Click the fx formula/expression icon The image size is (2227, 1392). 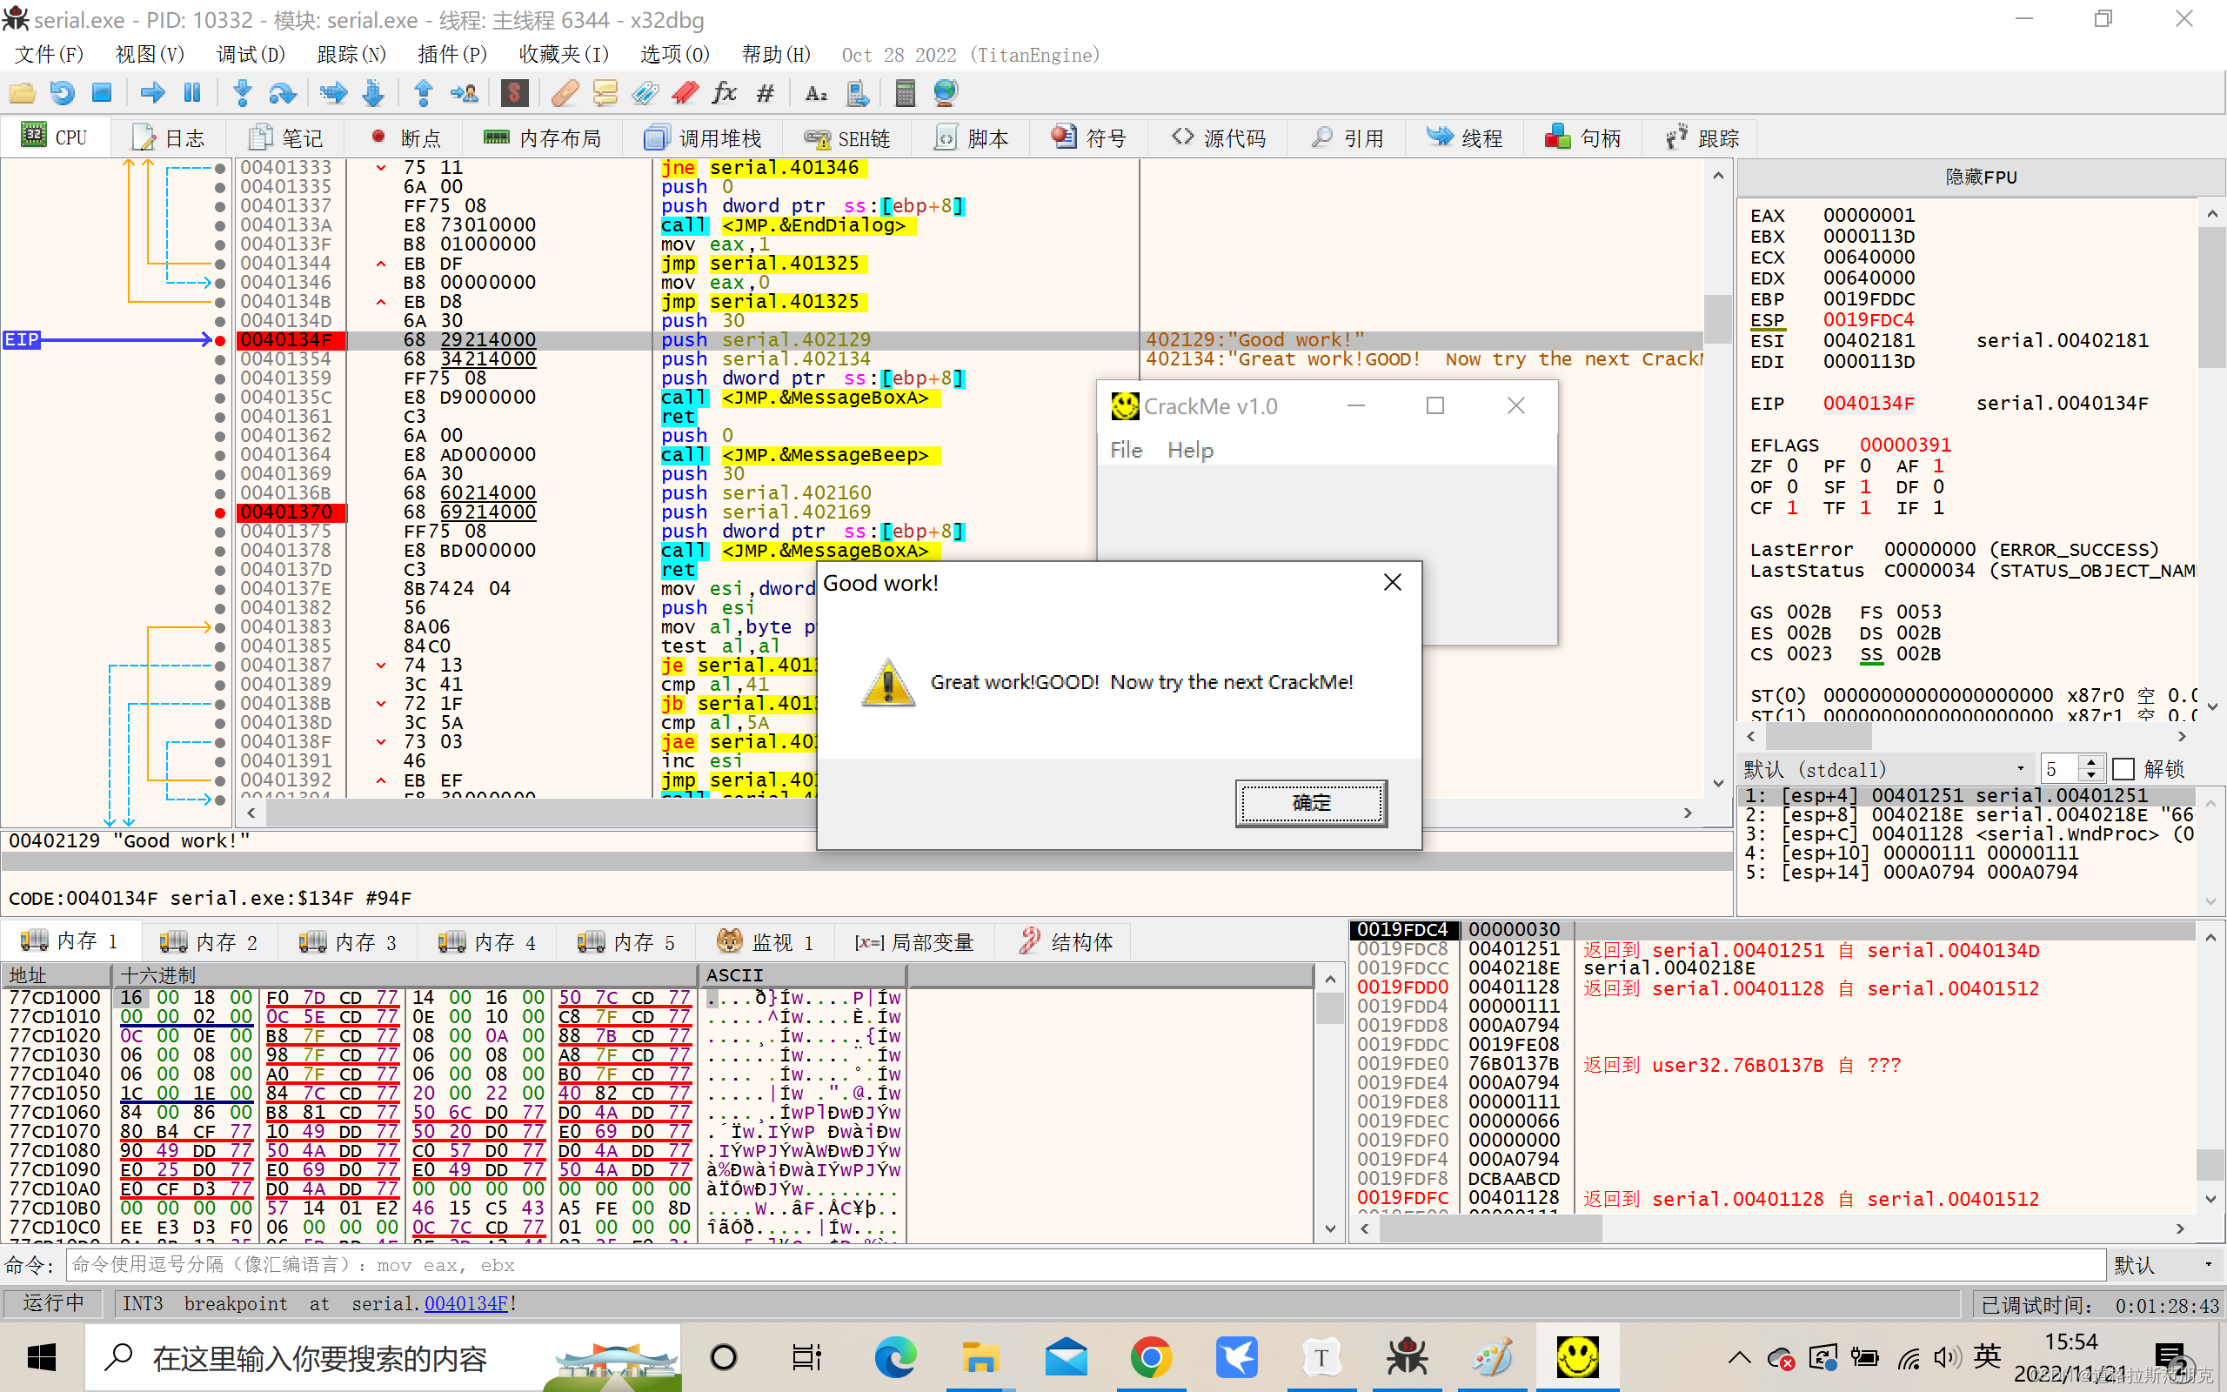pos(721,93)
